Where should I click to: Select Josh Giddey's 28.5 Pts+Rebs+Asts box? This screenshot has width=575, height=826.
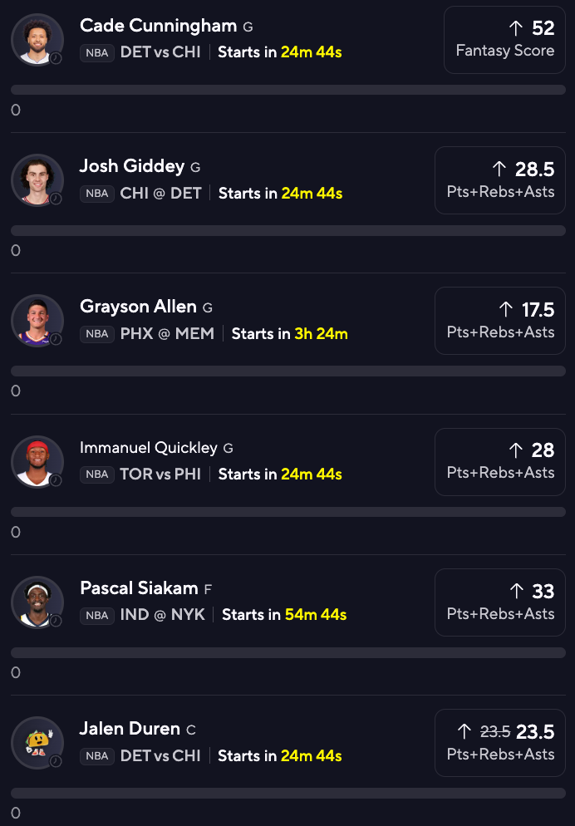[500, 180]
